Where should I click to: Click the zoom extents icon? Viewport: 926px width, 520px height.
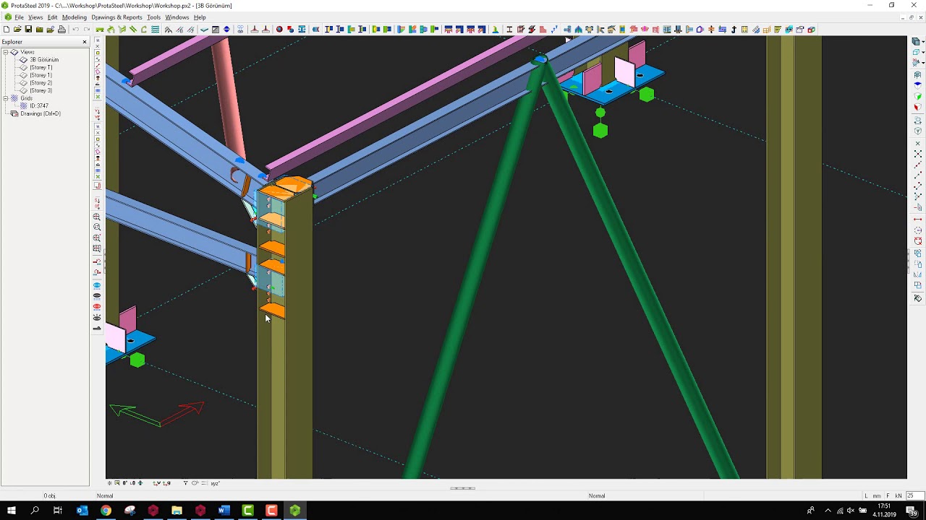pos(97,248)
